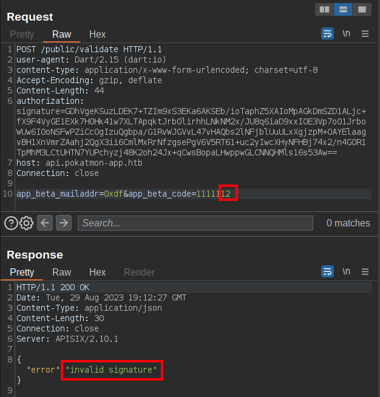Switch Request view to Hex tab
380x397 pixels.
pyautogui.click(x=97, y=35)
